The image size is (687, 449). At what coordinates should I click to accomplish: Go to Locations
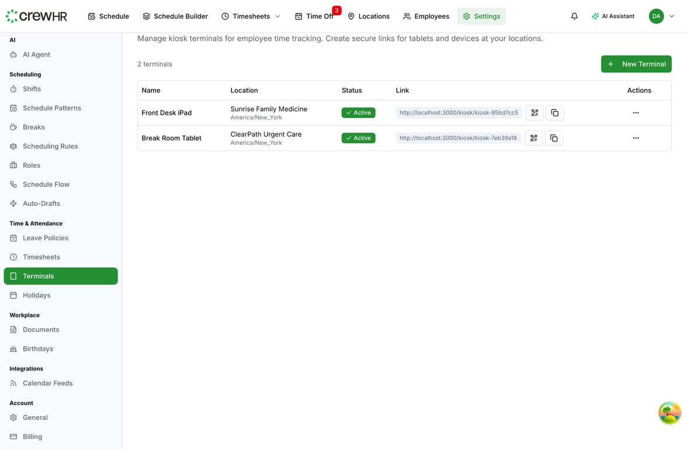pyautogui.click(x=369, y=16)
